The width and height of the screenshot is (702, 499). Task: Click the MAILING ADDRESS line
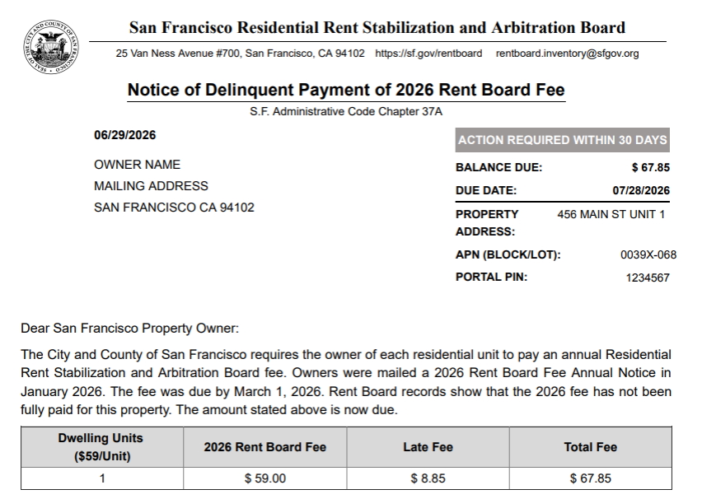pyautogui.click(x=151, y=186)
